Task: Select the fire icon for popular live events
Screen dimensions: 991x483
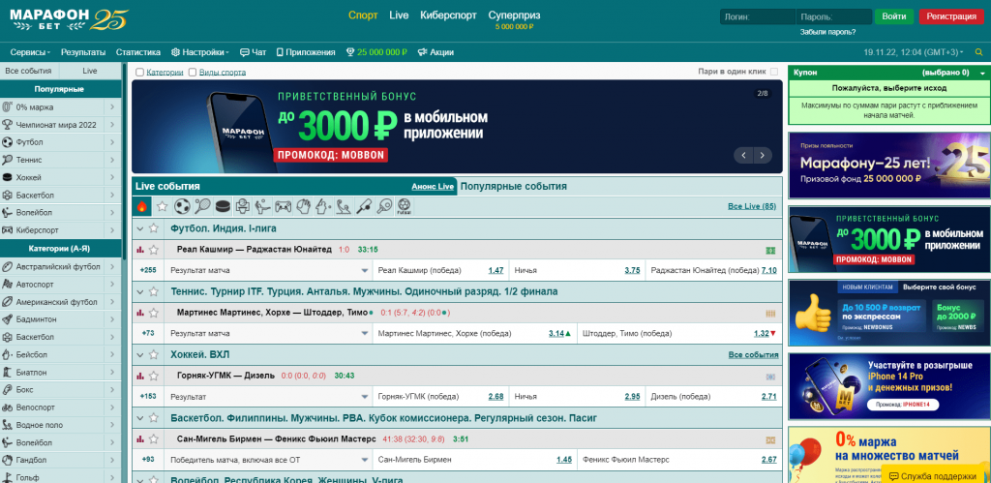Action: coord(141,206)
